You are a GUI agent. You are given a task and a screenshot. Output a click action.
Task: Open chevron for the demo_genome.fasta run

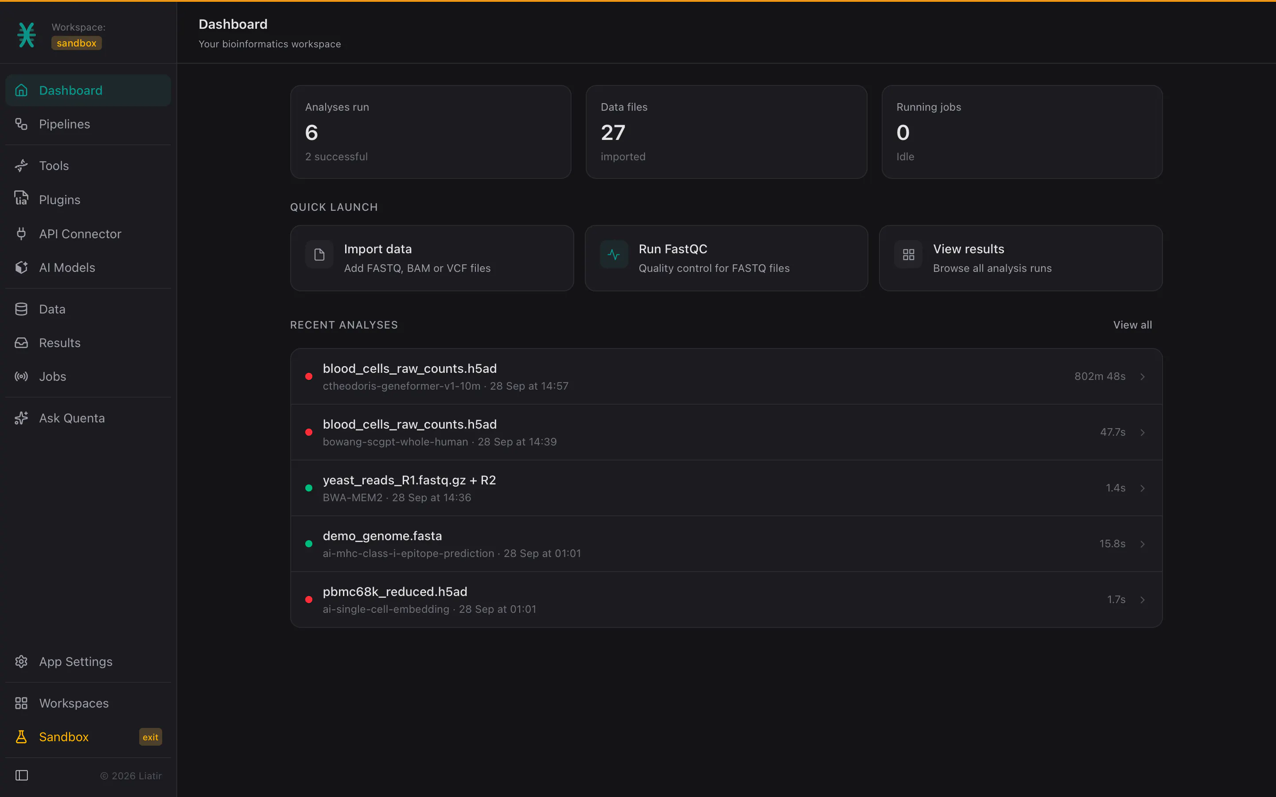pyautogui.click(x=1143, y=544)
